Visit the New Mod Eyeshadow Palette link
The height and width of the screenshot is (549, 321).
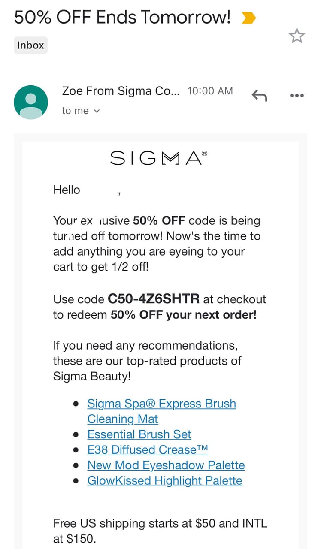(x=166, y=465)
